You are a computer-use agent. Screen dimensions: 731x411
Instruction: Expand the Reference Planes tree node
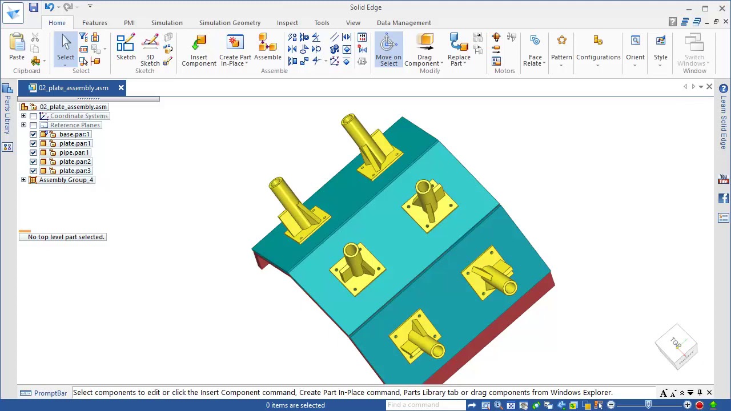[23, 125]
